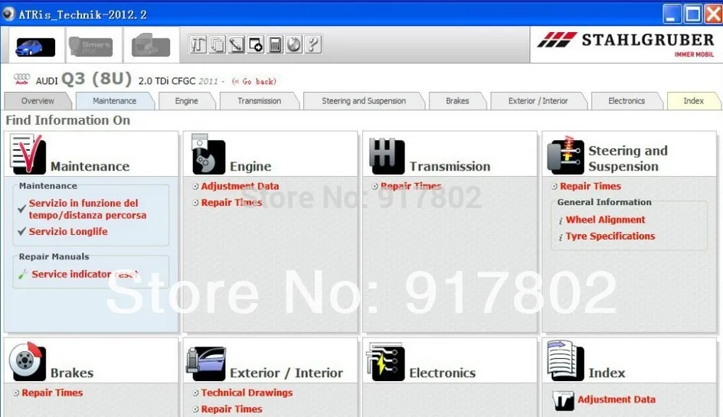
Task: Click the Steering and Suspension panel heading
Action: (628, 158)
